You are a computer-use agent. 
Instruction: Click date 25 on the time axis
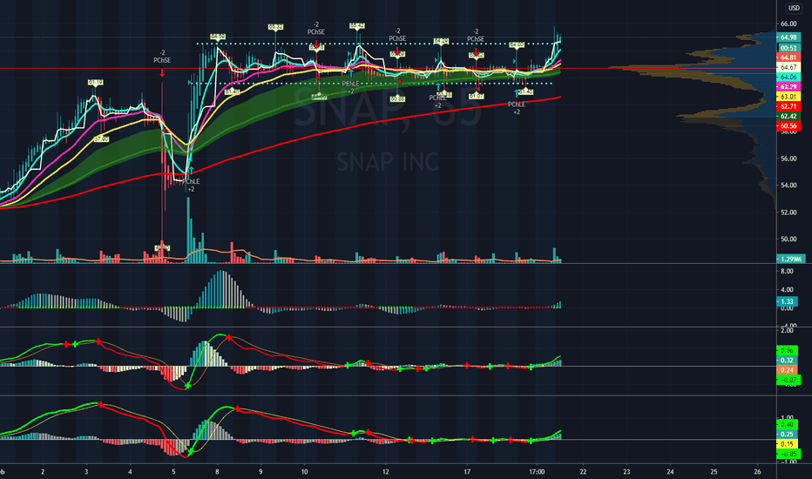coord(714,472)
